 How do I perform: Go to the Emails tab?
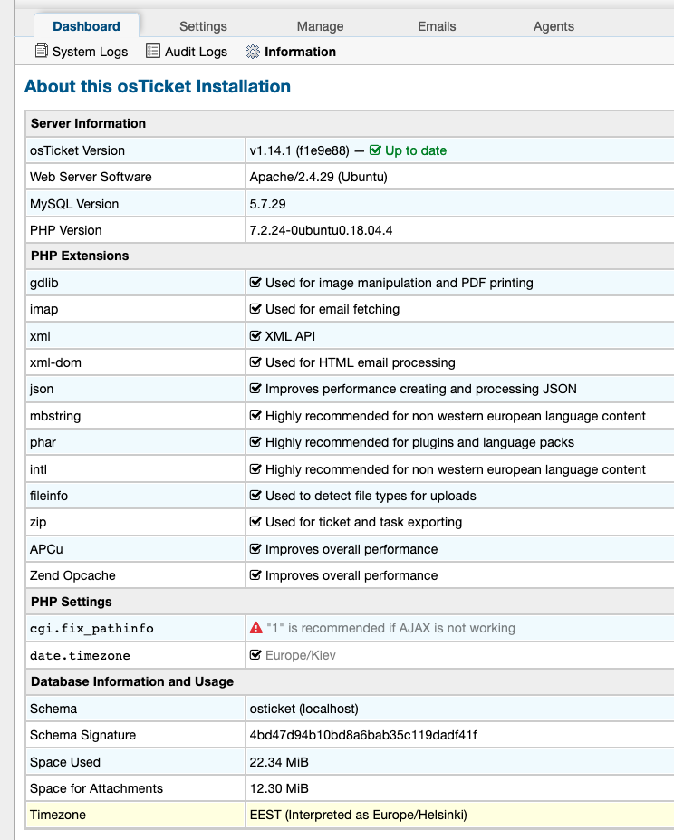437,26
